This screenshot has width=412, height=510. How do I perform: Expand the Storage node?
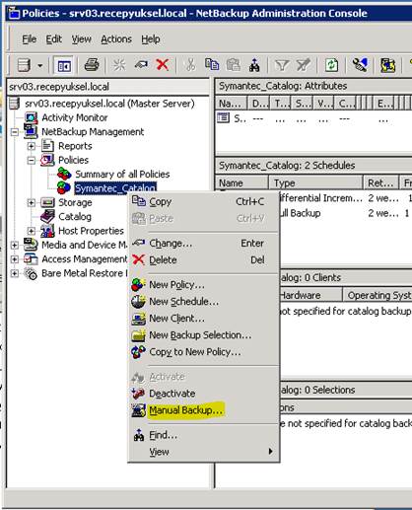point(32,203)
